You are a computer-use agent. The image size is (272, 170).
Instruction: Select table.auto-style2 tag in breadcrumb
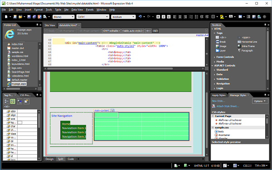click(133, 31)
